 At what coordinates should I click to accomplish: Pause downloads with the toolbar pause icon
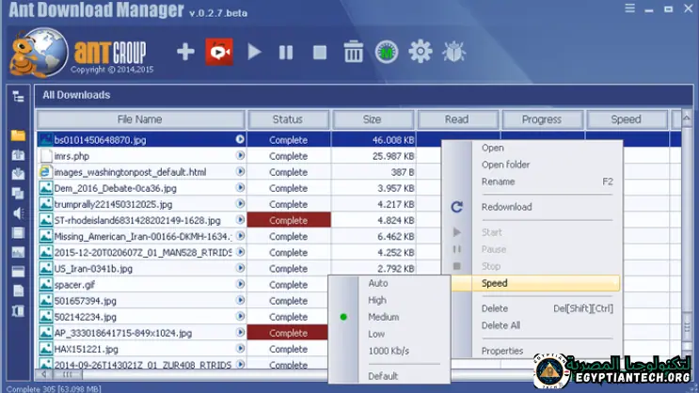click(x=286, y=53)
